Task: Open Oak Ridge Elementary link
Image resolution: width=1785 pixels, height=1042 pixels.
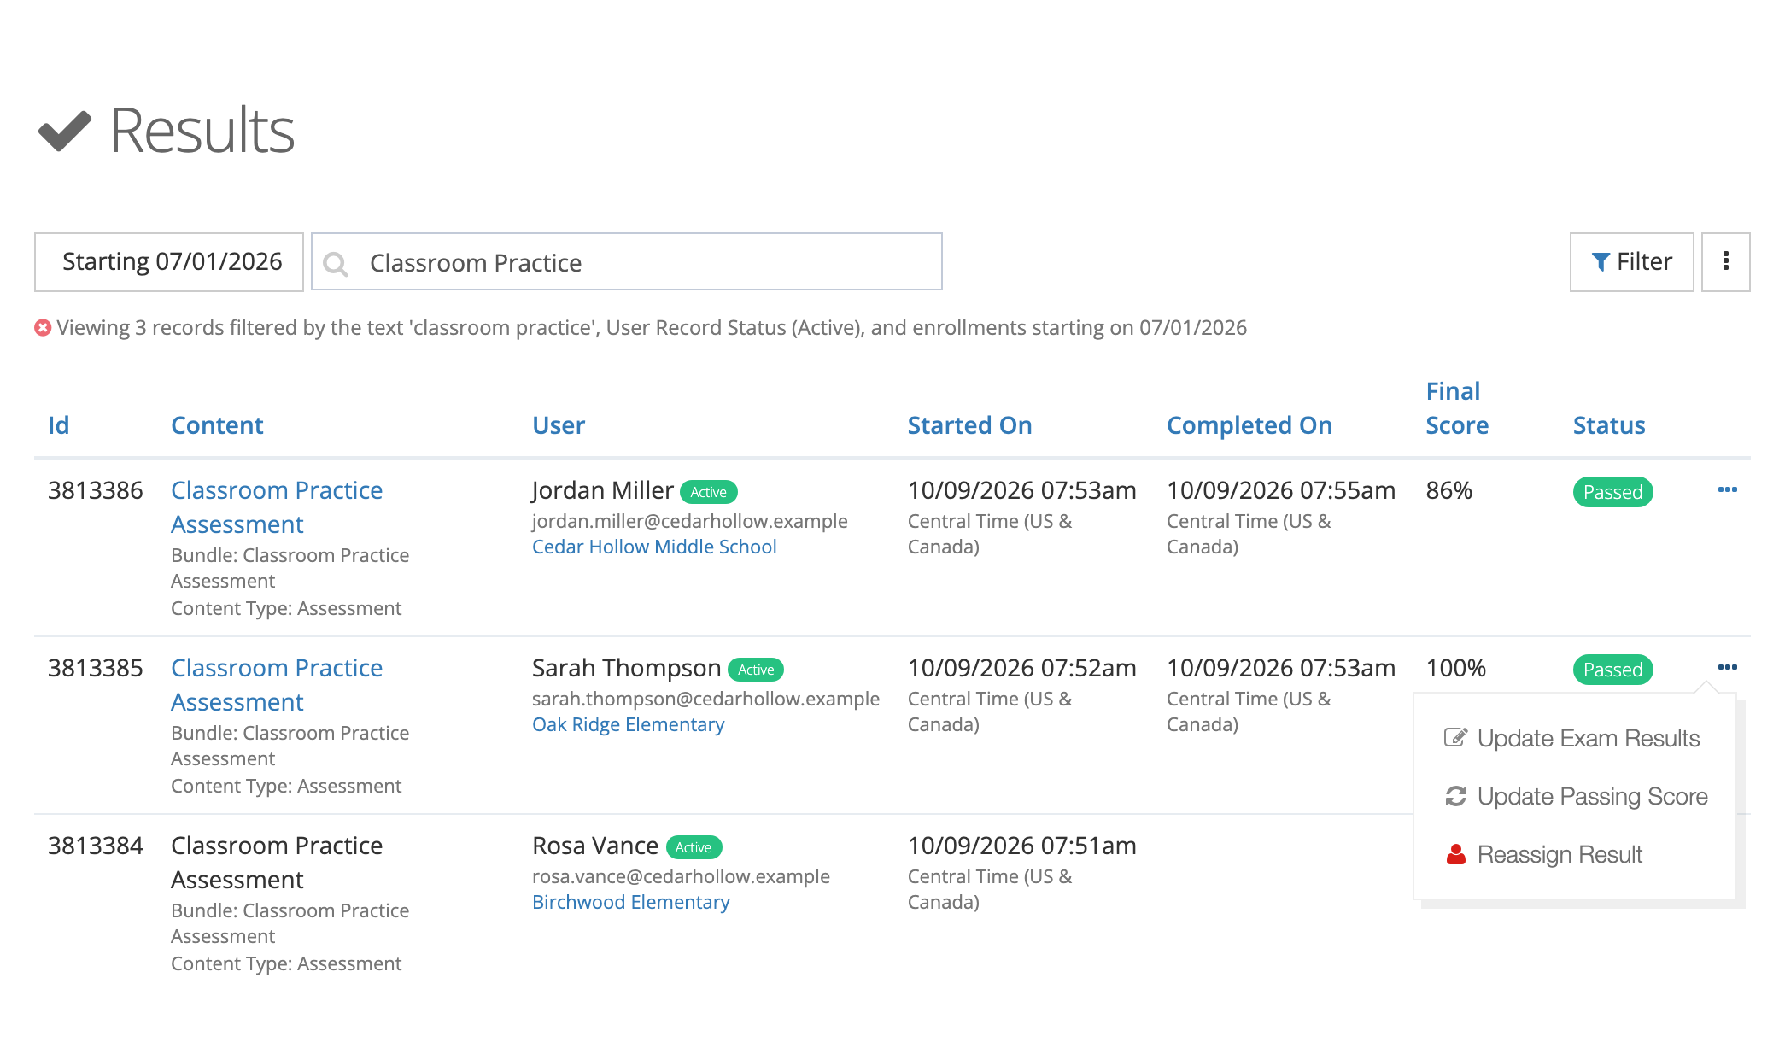Action: click(x=628, y=724)
